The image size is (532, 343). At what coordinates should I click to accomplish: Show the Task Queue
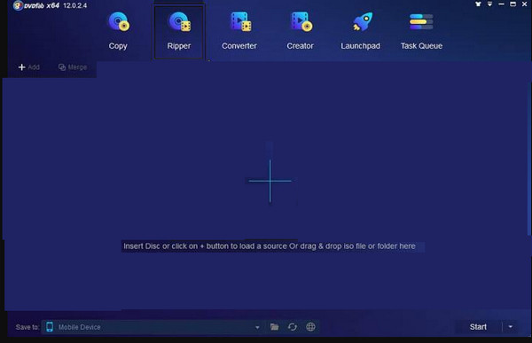421,30
